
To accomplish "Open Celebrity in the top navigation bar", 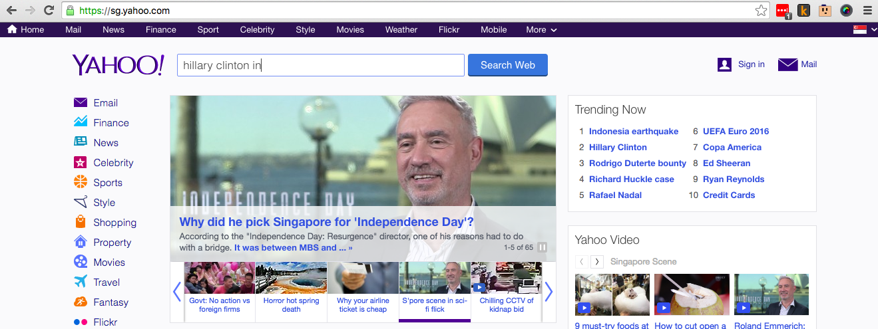I will pyautogui.click(x=257, y=30).
